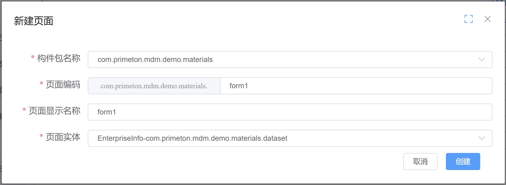Focus the 页面显示名称 text input
The height and width of the screenshot is (185, 506).
pos(290,112)
